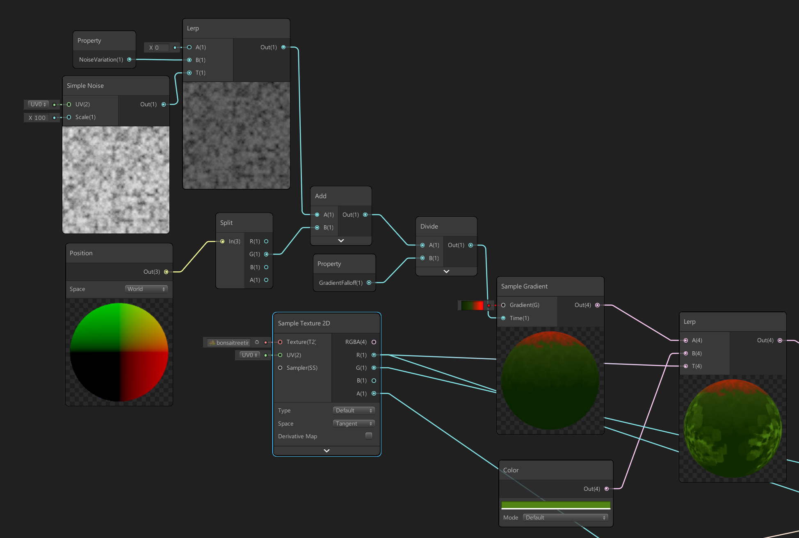Click the Split B(1) output port

[x=266, y=267]
